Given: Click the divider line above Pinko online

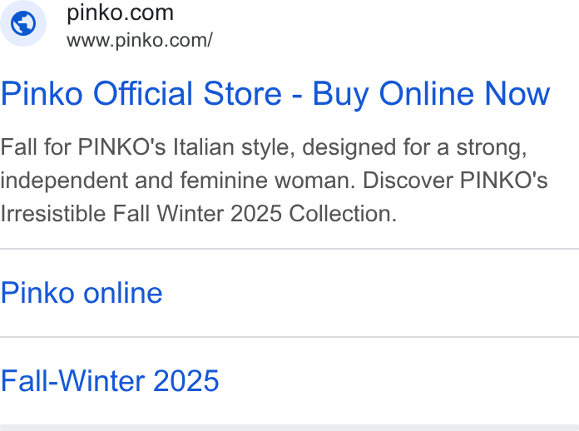Looking at the screenshot, I should (x=289, y=249).
